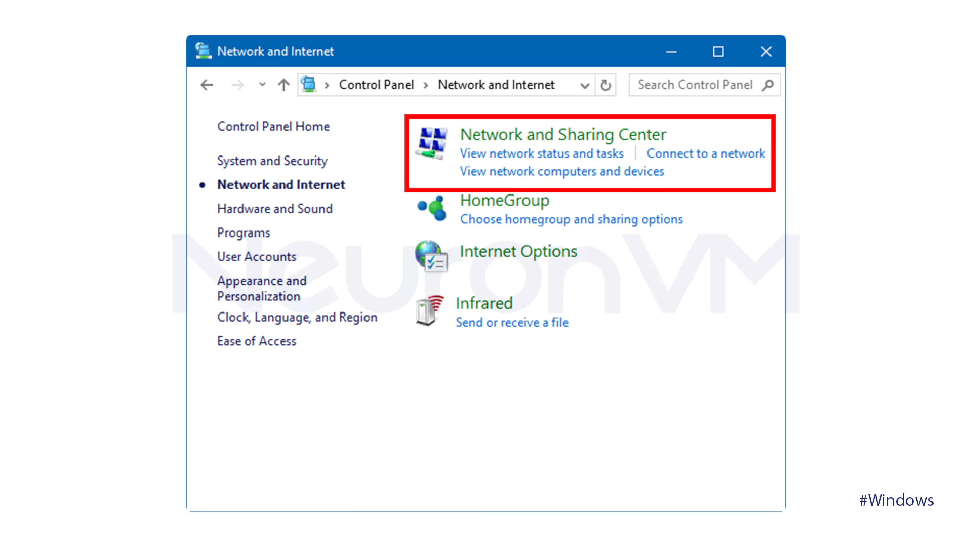The height and width of the screenshot is (547, 972).
Task: Minimize the Network and Internet window
Action: pos(671,52)
